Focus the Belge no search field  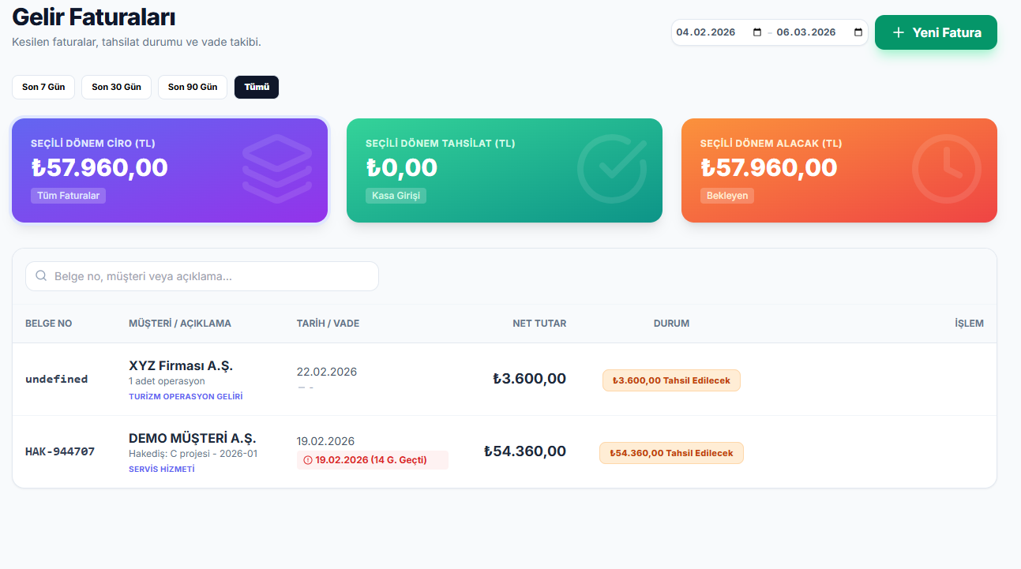213,276
